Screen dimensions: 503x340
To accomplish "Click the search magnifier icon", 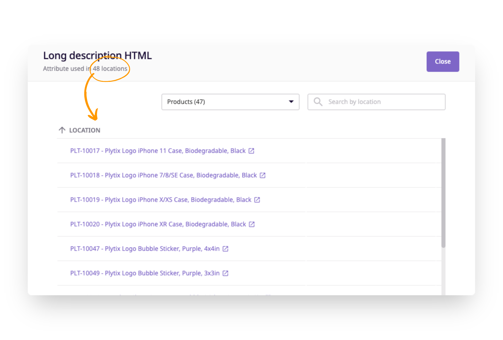I will click(318, 102).
